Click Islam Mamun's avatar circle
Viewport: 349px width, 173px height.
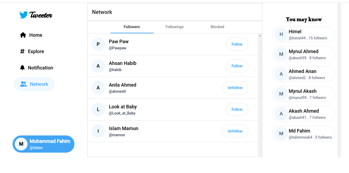[98, 131]
